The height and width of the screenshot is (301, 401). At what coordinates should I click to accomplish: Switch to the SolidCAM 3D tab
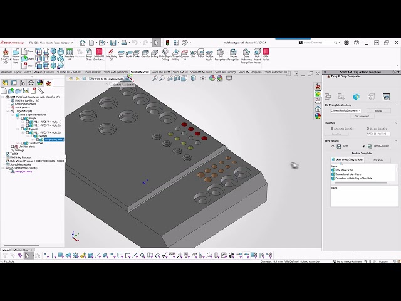(180, 72)
